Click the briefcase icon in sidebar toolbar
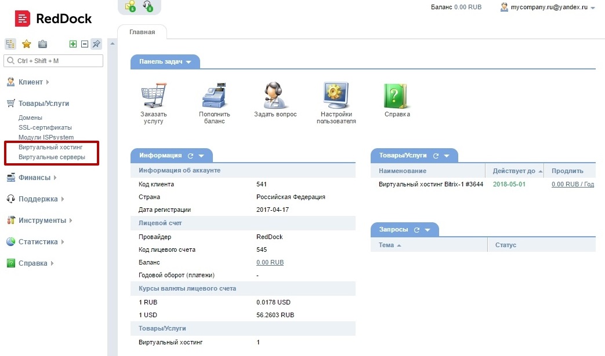 42,44
